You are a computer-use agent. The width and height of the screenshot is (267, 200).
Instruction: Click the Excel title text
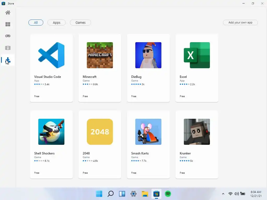[183, 77]
